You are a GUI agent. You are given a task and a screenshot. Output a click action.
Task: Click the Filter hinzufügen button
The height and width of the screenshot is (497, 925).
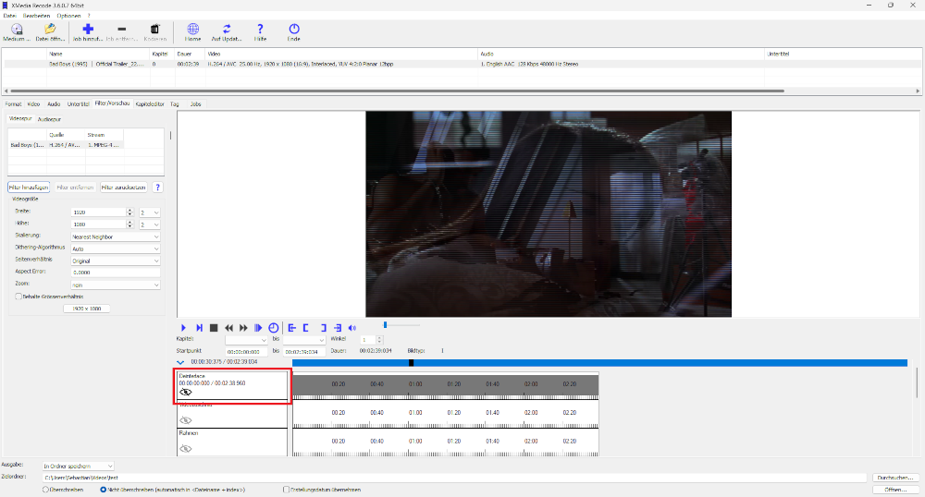tap(29, 188)
